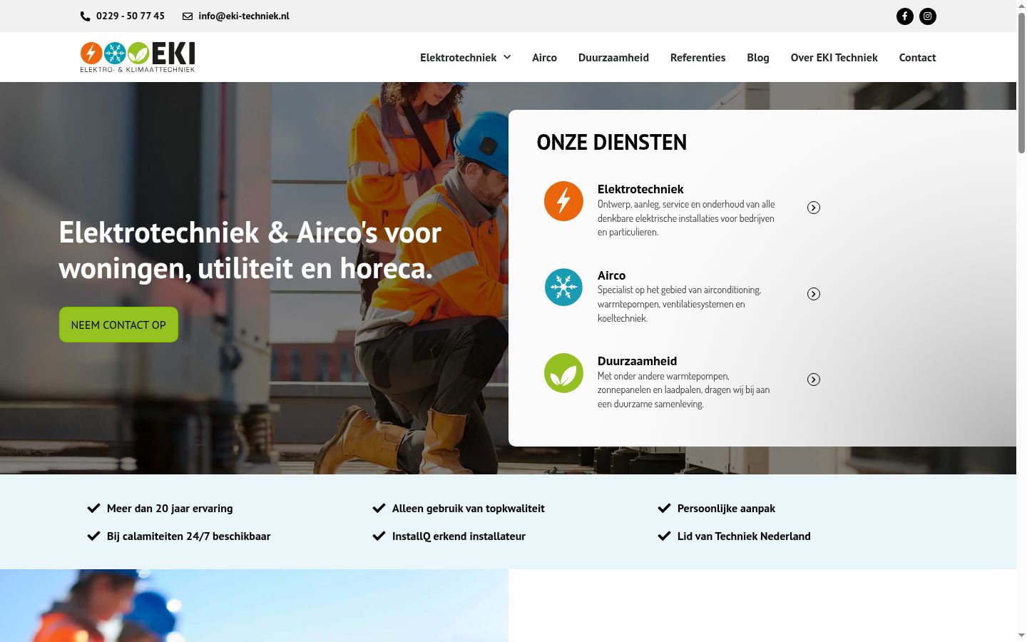Open the Facebook social icon

[x=905, y=16]
